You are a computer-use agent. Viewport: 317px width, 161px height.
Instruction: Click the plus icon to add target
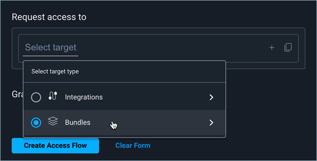[x=272, y=48]
